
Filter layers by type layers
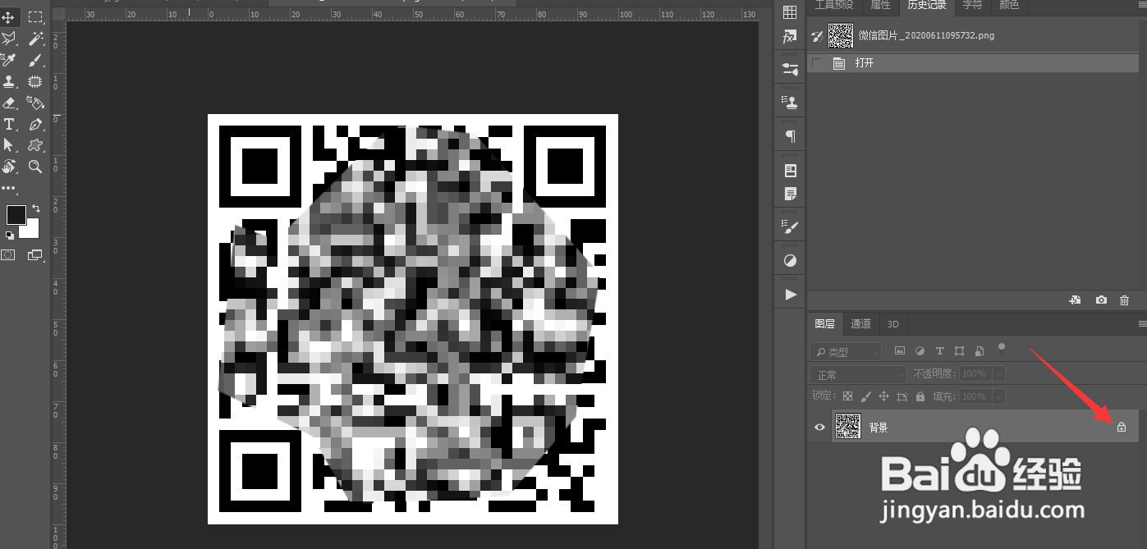(x=939, y=350)
